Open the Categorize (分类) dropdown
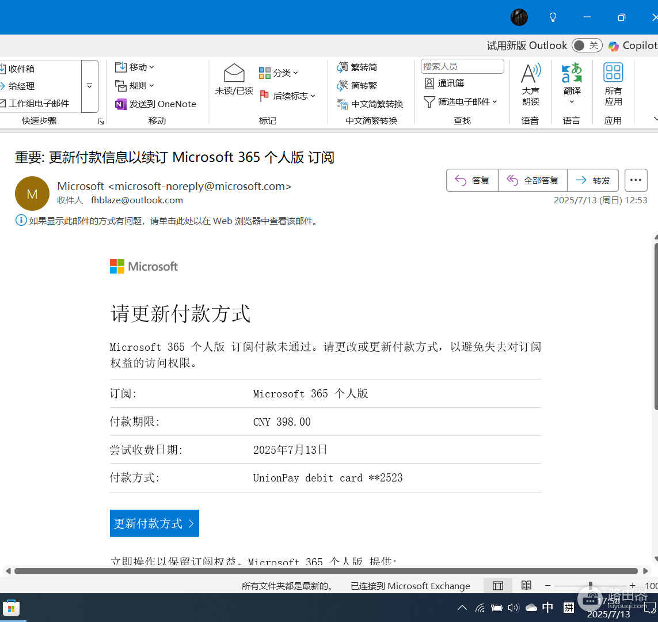Viewport: 658px width, 622px height. click(x=278, y=73)
